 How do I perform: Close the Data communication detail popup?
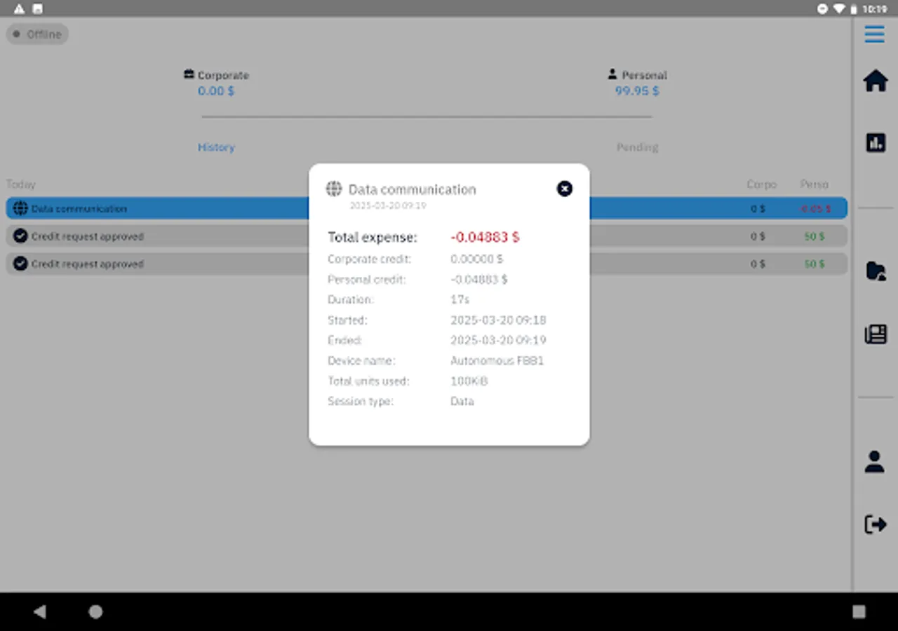coord(564,189)
